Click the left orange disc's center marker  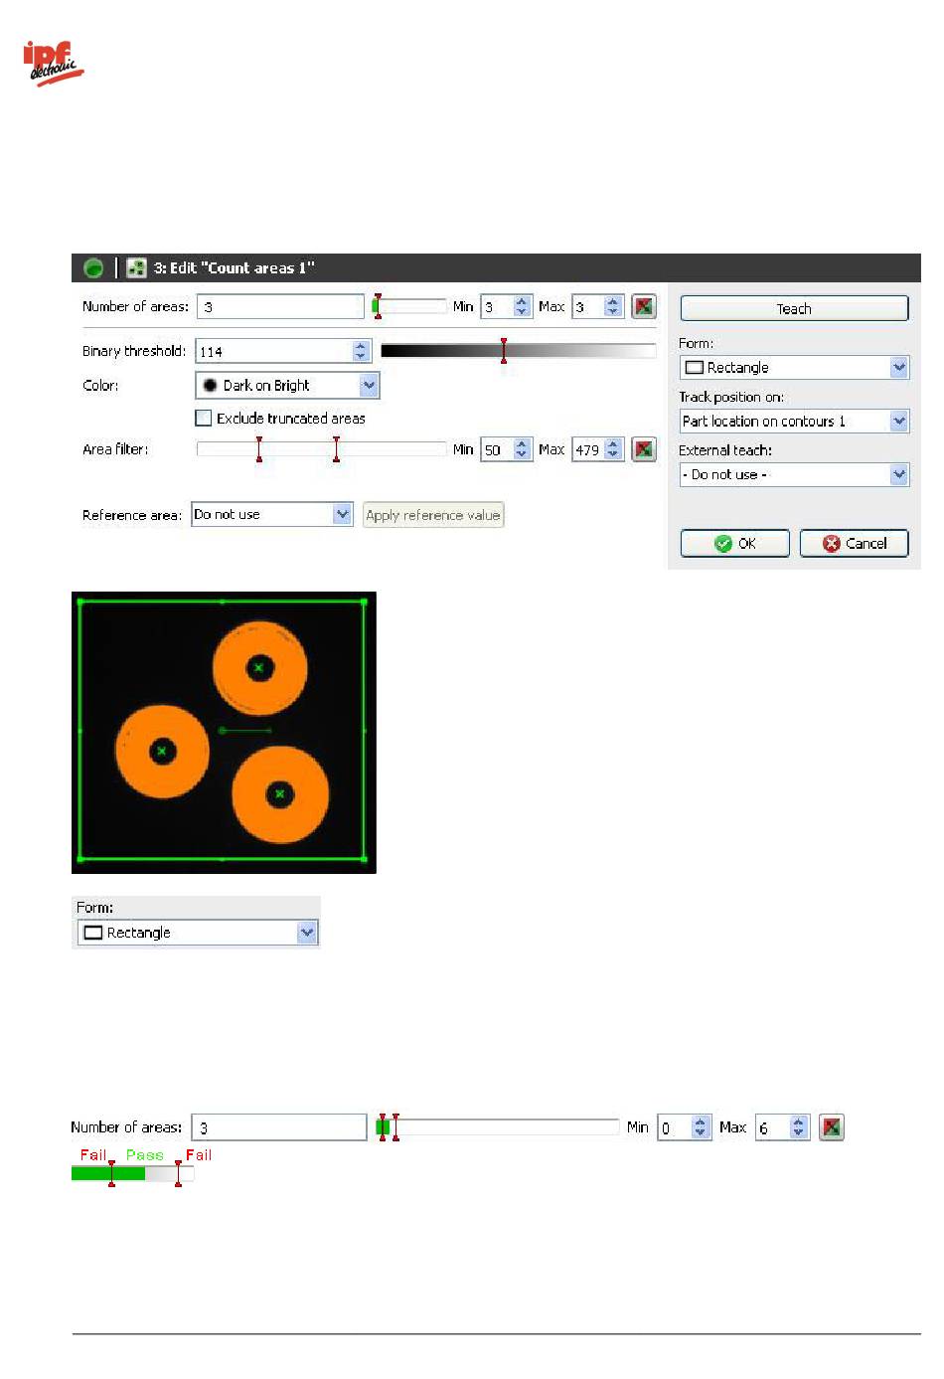pos(162,751)
